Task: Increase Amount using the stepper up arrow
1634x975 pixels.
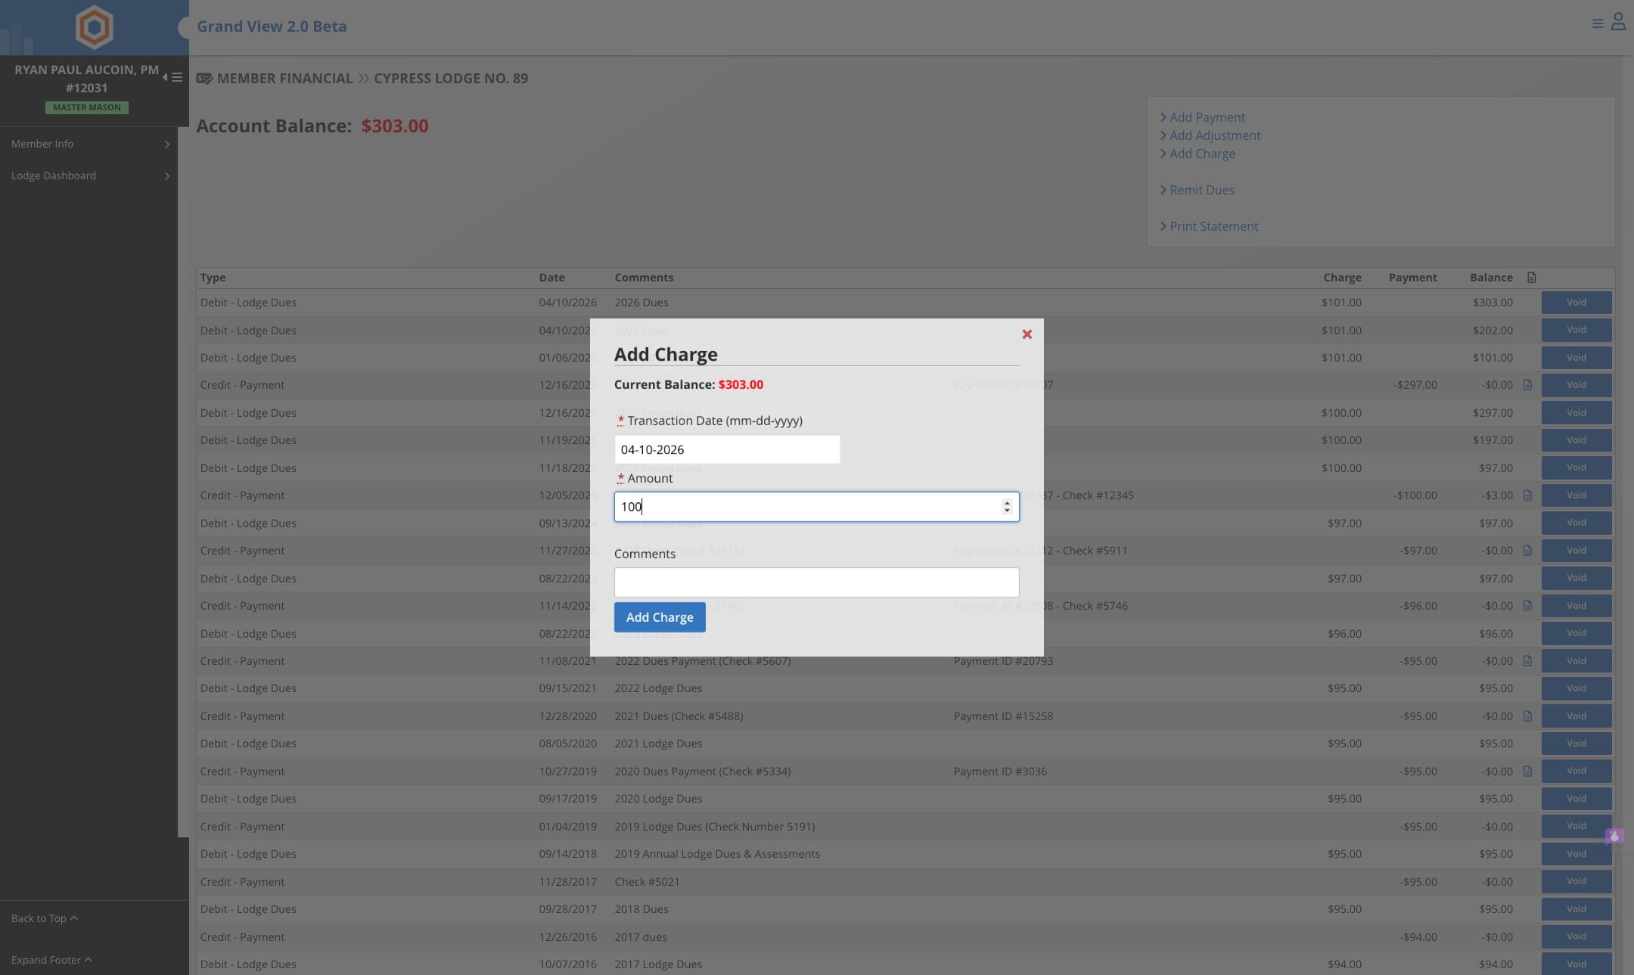Action: coord(1006,502)
